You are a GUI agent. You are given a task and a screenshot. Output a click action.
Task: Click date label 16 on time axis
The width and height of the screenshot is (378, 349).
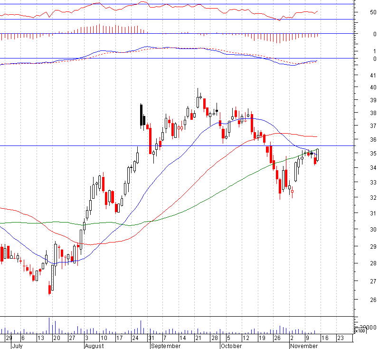click(x=325, y=338)
